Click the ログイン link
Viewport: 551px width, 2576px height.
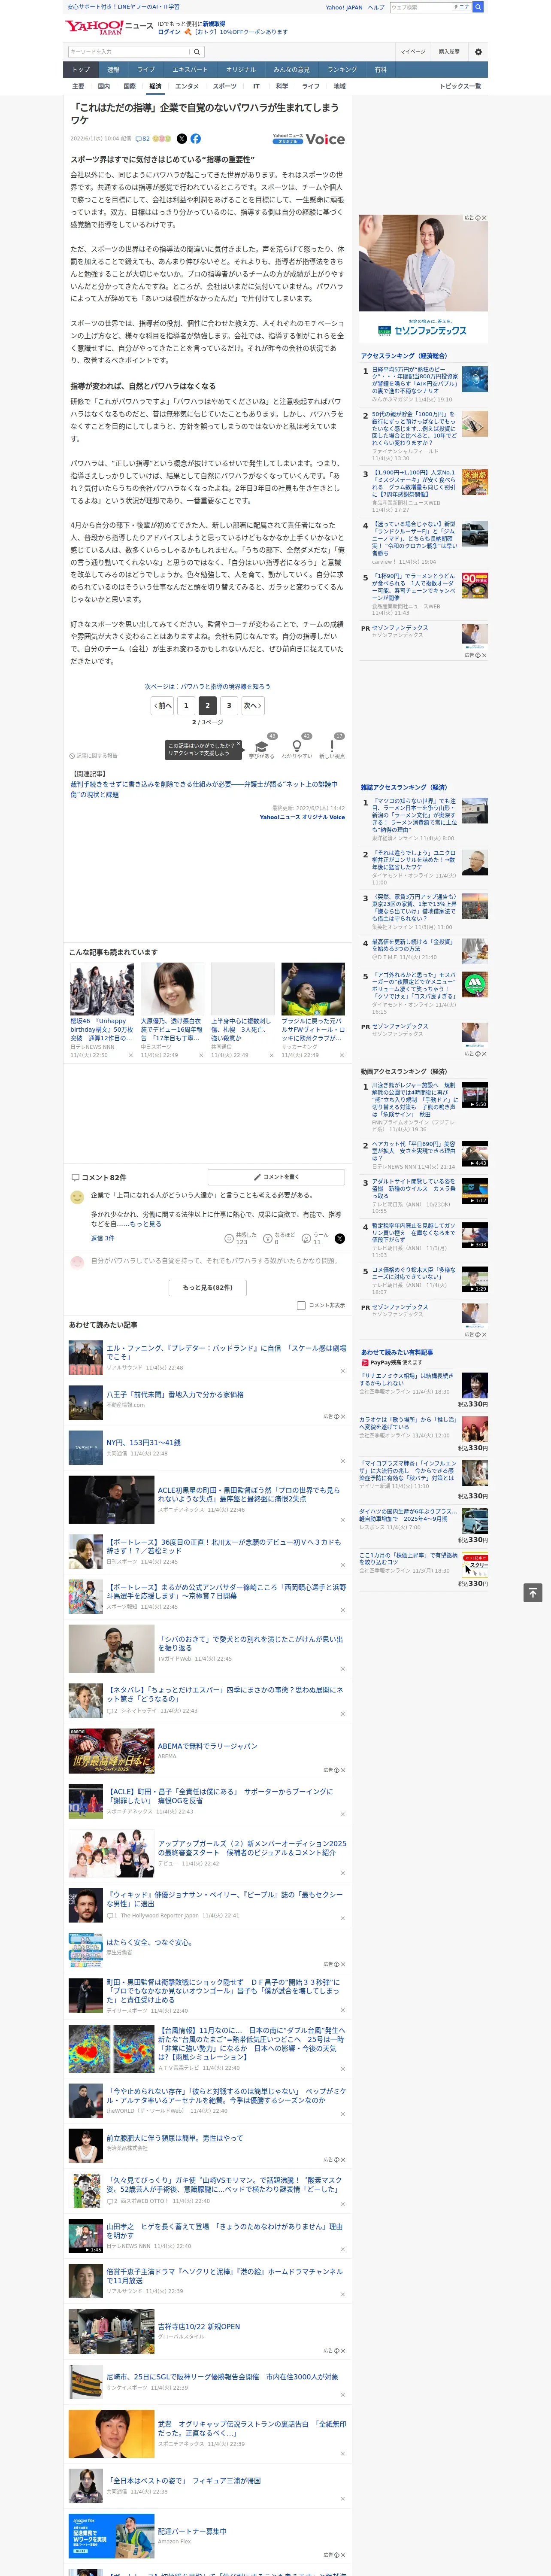click(169, 32)
